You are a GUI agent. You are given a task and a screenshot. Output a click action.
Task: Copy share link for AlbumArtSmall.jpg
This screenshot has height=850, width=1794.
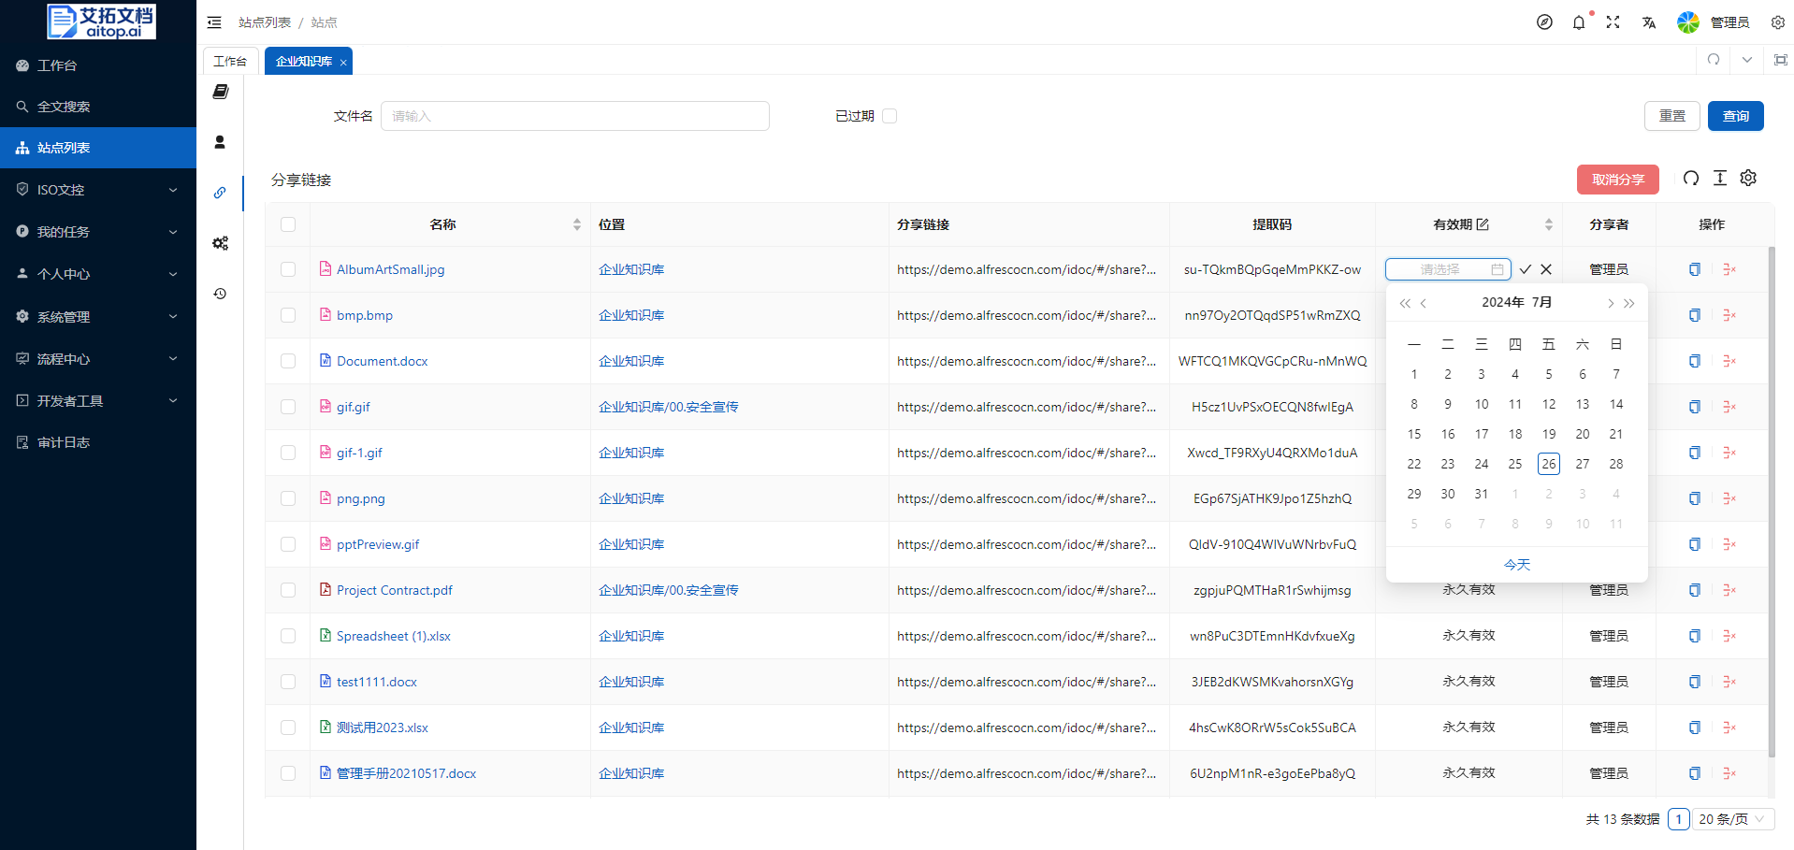tap(1694, 269)
